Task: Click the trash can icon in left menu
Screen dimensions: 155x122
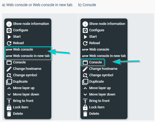Action: (x=9, y=114)
